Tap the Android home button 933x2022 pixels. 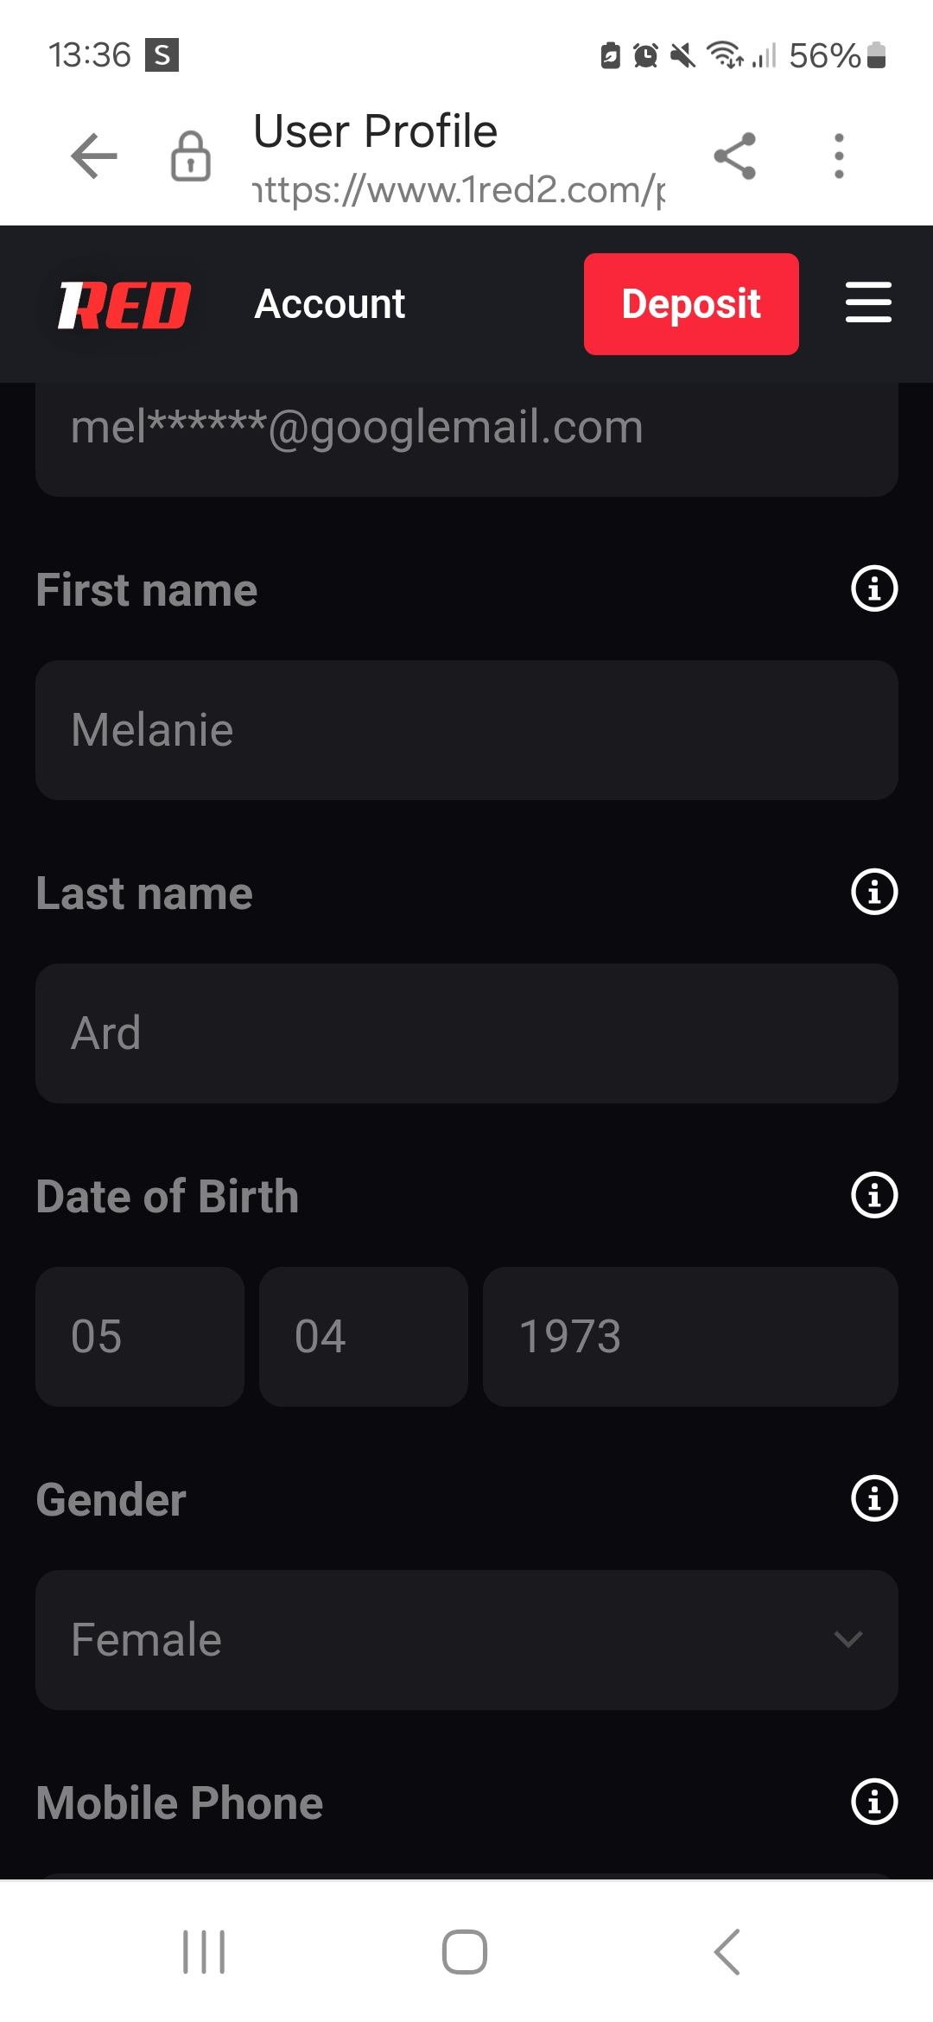click(465, 1951)
